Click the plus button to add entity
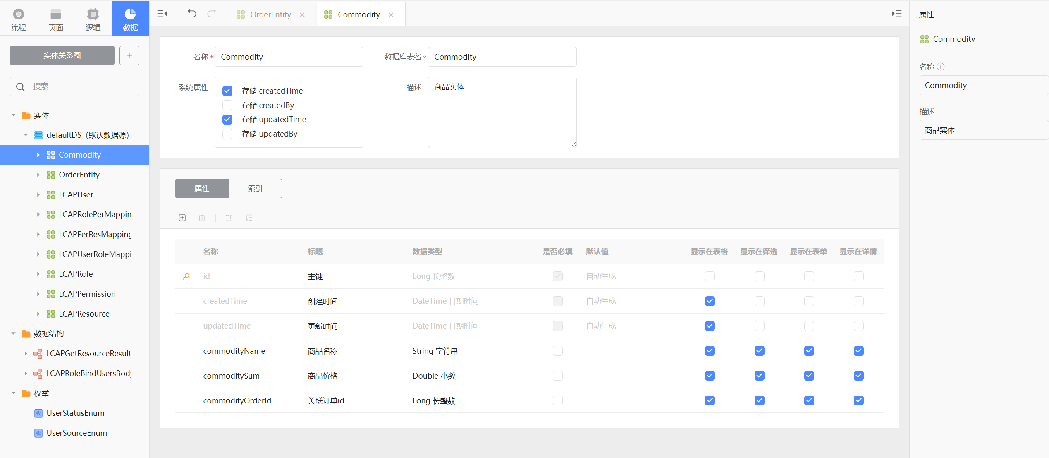The width and height of the screenshot is (1049, 458). click(129, 55)
